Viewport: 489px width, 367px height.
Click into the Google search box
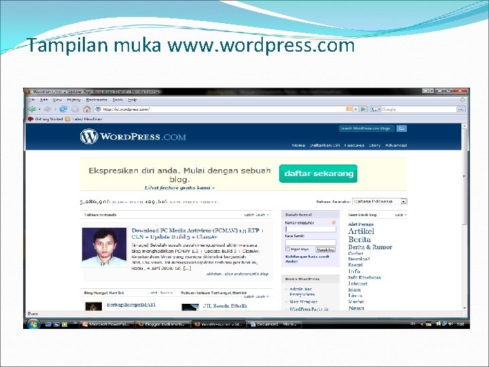(419, 109)
